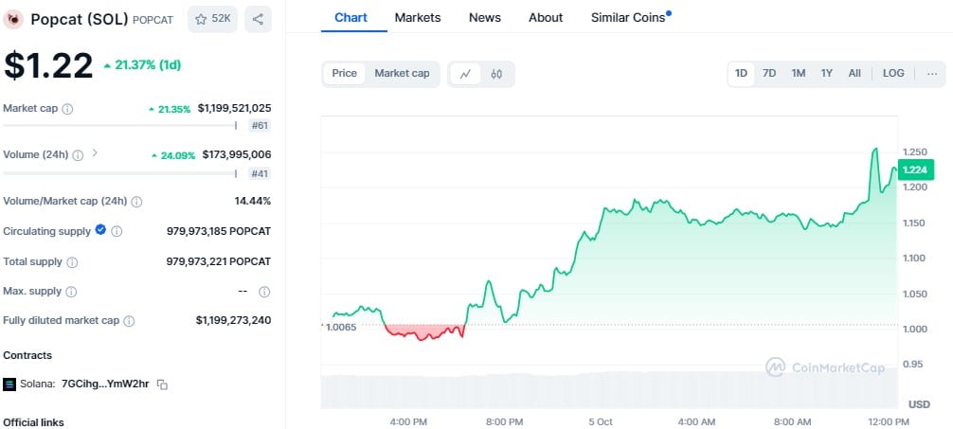The width and height of the screenshot is (953, 429).
Task: Click the 1.224 current price tag on chart
Action: 915,170
